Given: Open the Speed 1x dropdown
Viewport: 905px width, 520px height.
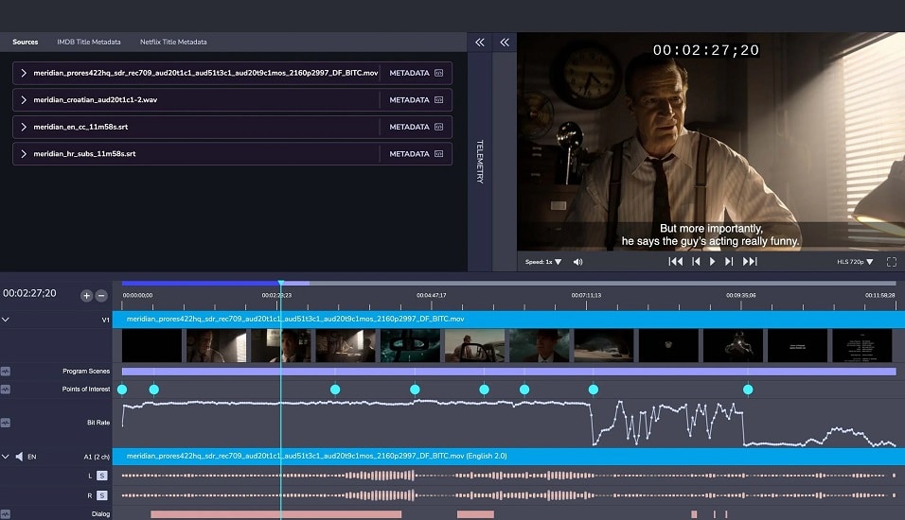Looking at the screenshot, I should [543, 262].
